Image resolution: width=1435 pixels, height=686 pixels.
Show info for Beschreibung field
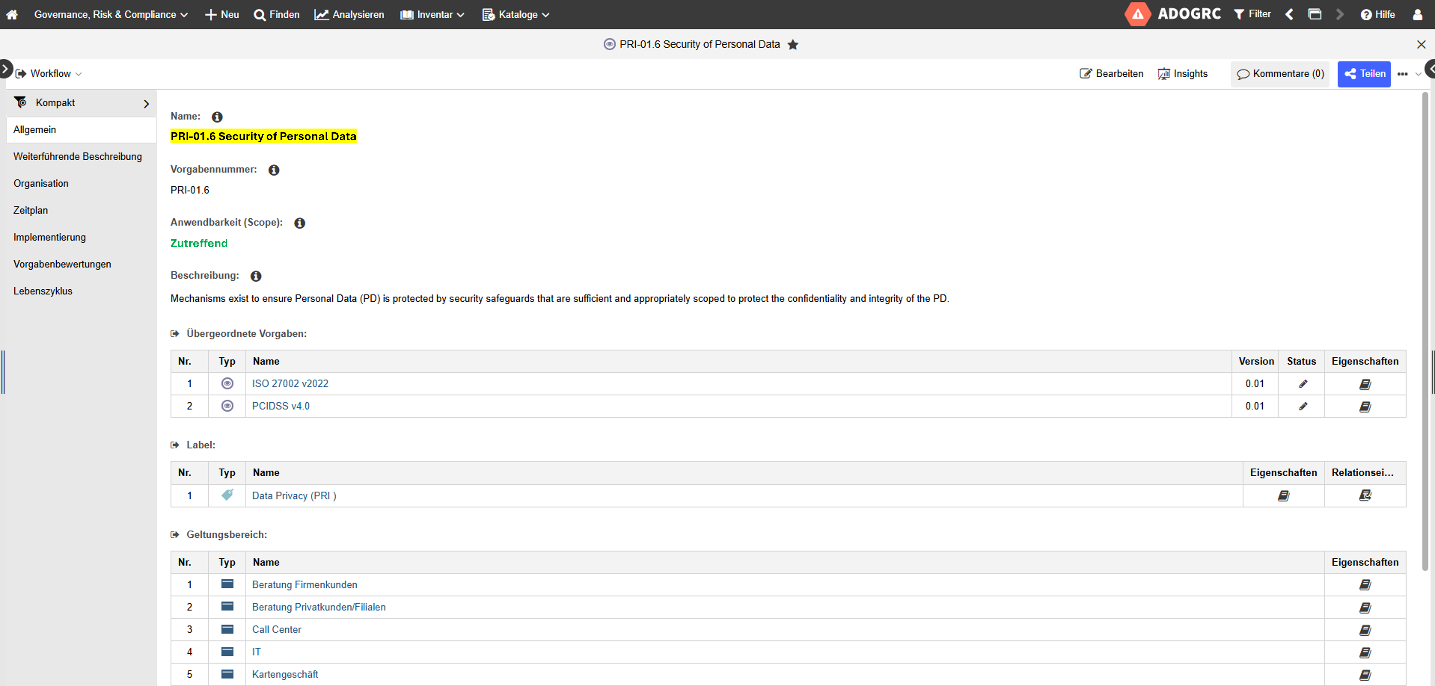(256, 276)
